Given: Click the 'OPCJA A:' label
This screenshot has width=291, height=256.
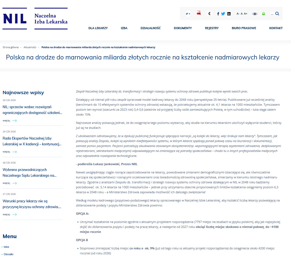Looking at the screenshot, I should tap(82, 214).
